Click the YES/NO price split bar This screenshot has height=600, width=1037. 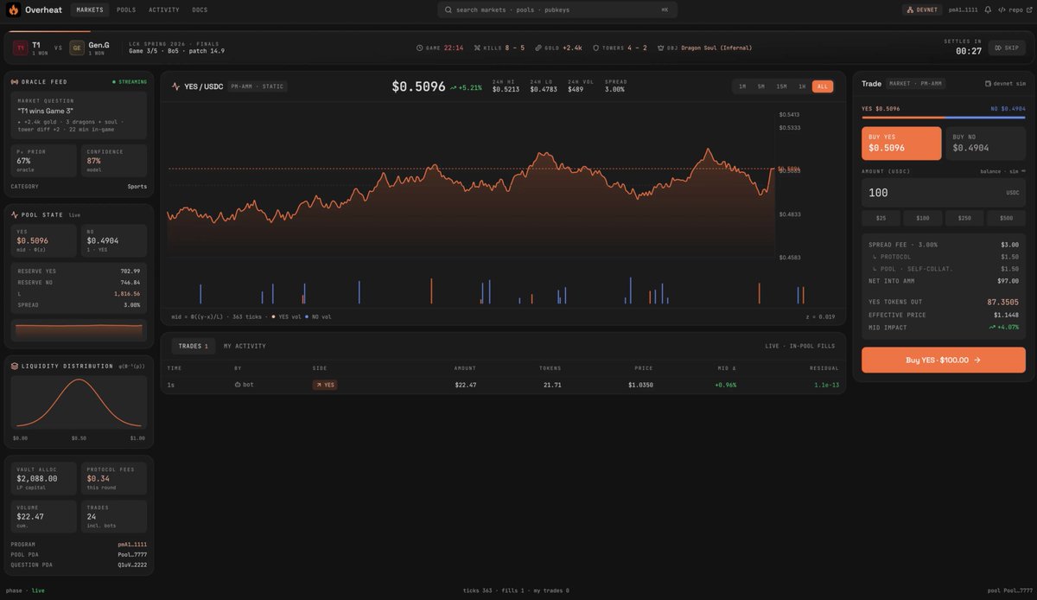coord(944,117)
